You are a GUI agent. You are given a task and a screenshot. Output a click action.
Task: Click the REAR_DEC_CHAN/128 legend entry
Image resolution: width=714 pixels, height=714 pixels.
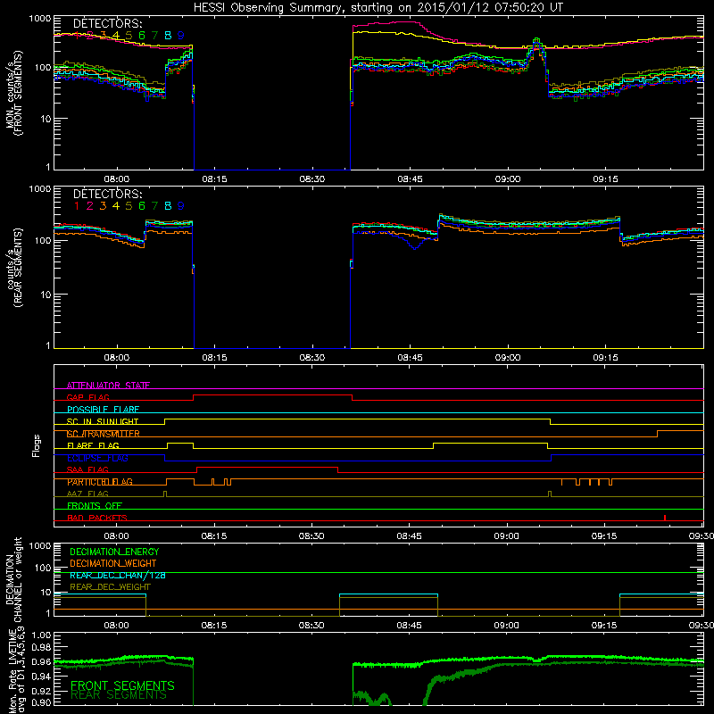[x=118, y=576]
